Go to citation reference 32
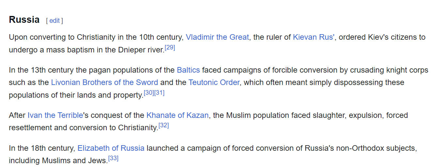This screenshot has width=431, height=168. click(163, 125)
